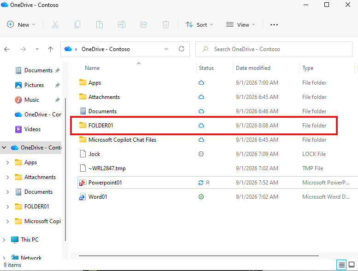Switch to Large icons view layout icon
This screenshot has width=358, height=271.
pos(352,265)
